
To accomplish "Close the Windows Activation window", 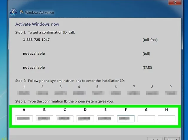I will tap(175, 2).
